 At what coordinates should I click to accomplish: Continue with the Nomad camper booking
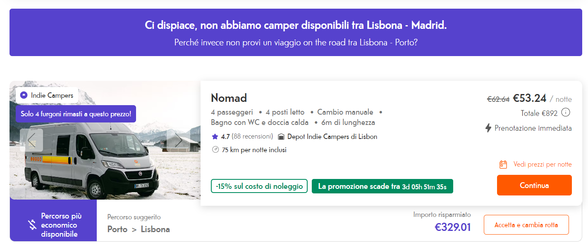(534, 185)
